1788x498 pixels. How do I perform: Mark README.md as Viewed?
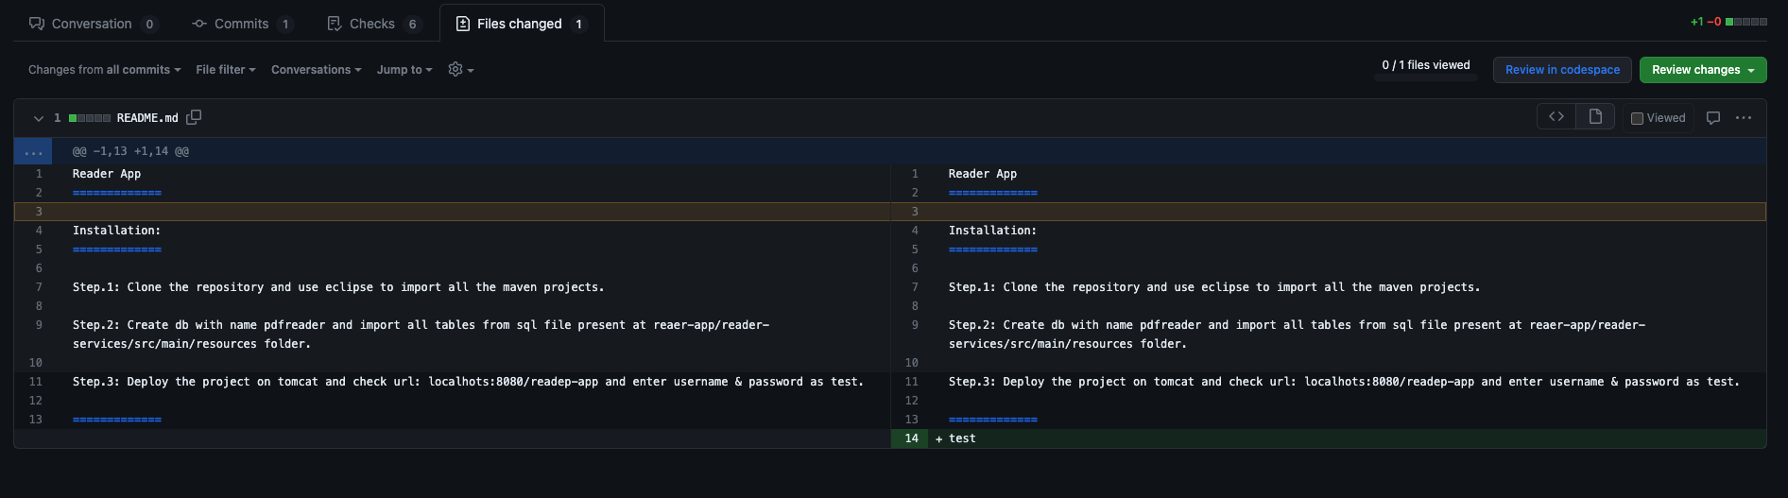tap(1659, 118)
